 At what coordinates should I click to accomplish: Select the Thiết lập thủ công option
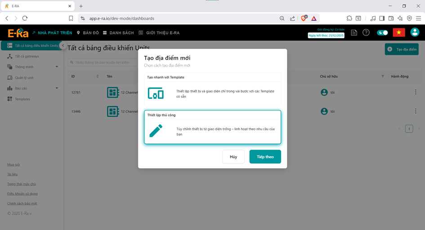point(212,127)
